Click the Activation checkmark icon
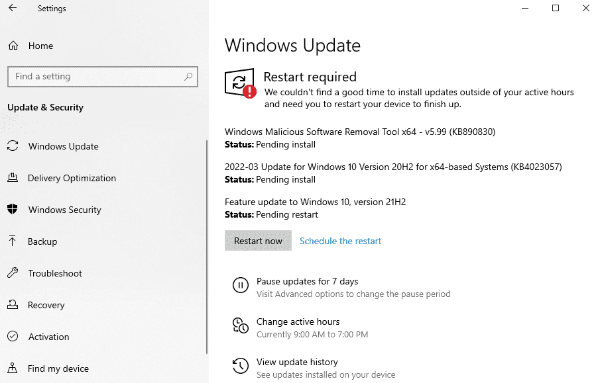Viewport: 596px width, 383px height. [x=13, y=336]
